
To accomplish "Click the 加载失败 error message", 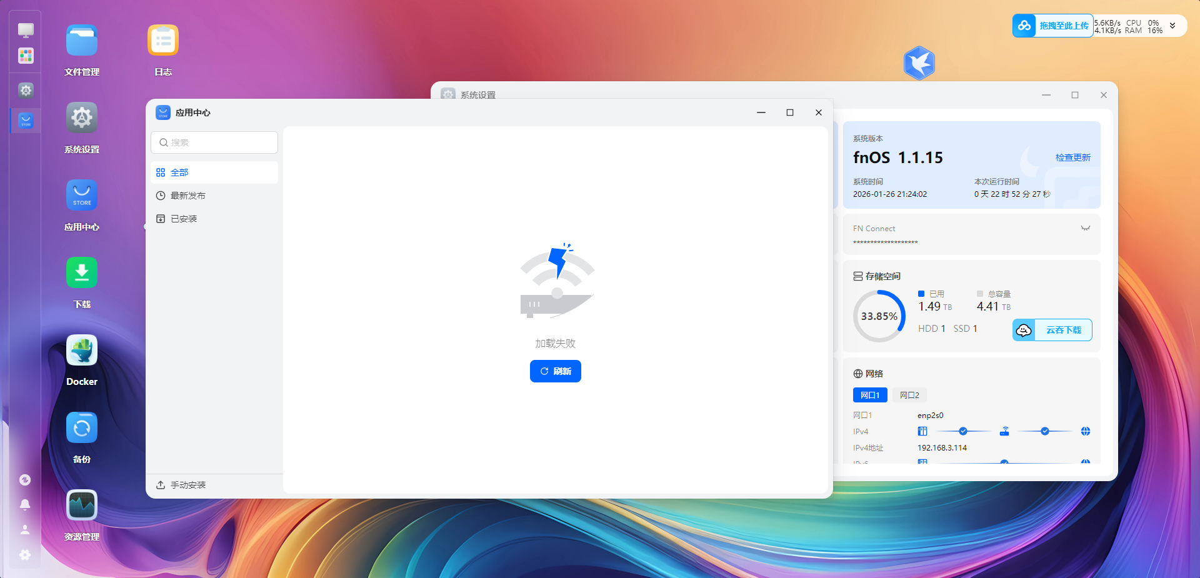I will tap(556, 344).
